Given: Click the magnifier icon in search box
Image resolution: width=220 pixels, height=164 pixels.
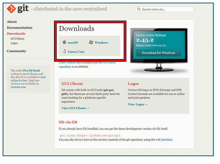Looking at the screenshot, I should [x=139, y=9].
